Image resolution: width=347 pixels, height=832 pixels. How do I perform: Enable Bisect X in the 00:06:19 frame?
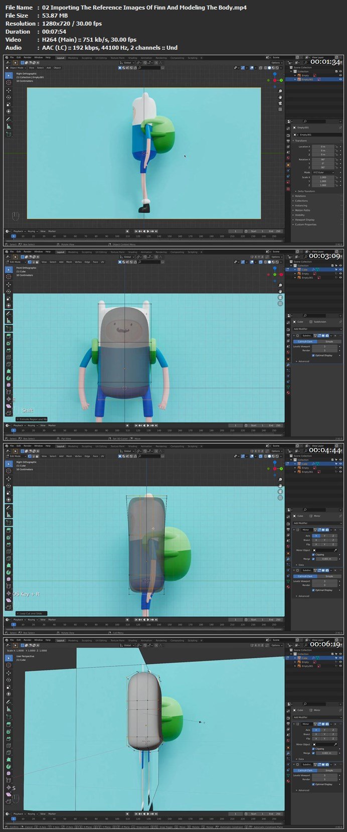click(x=316, y=734)
